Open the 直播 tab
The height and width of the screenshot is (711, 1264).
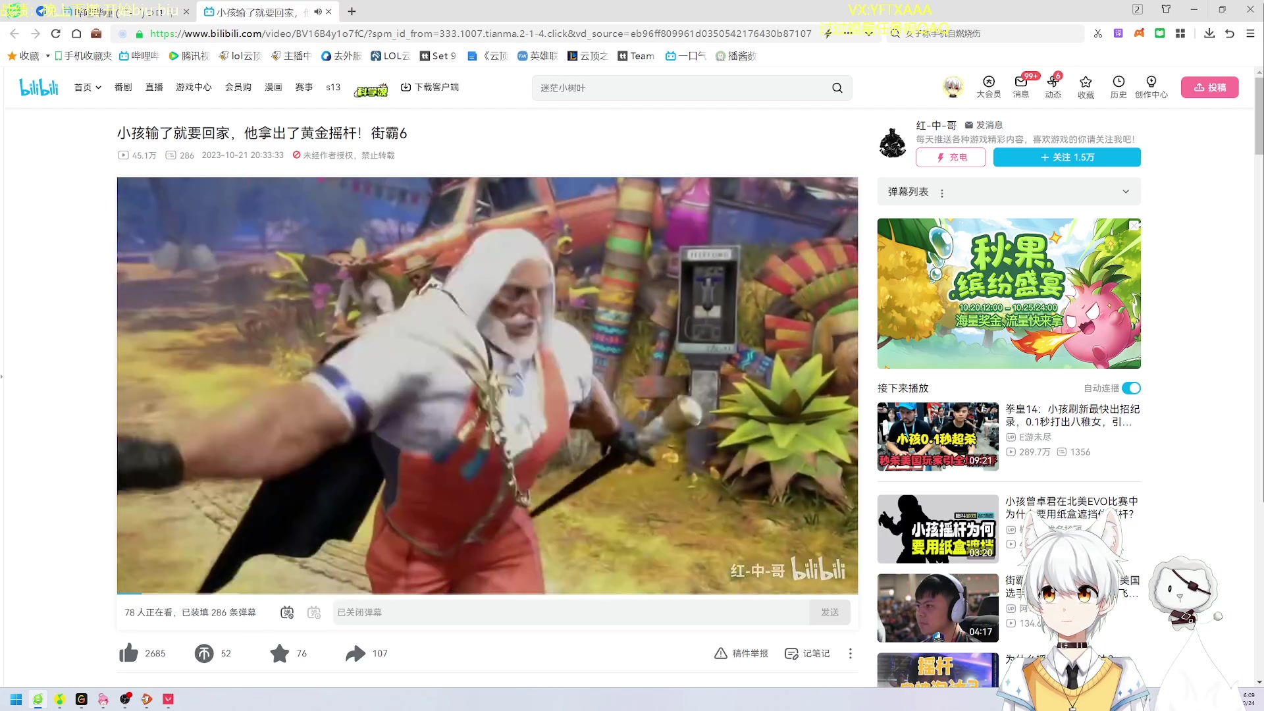click(154, 87)
